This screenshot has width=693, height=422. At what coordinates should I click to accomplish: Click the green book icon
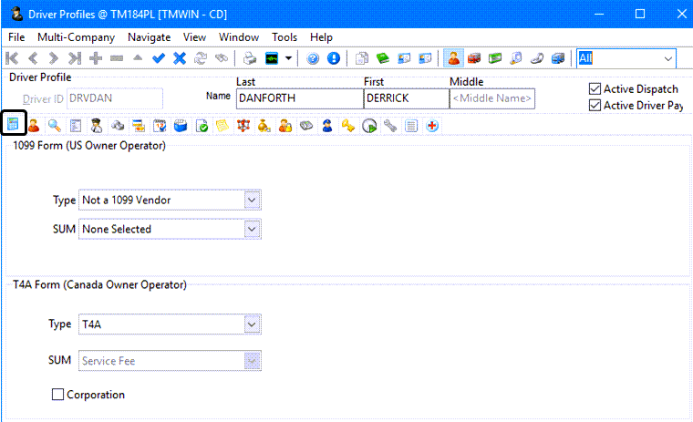pos(383,58)
